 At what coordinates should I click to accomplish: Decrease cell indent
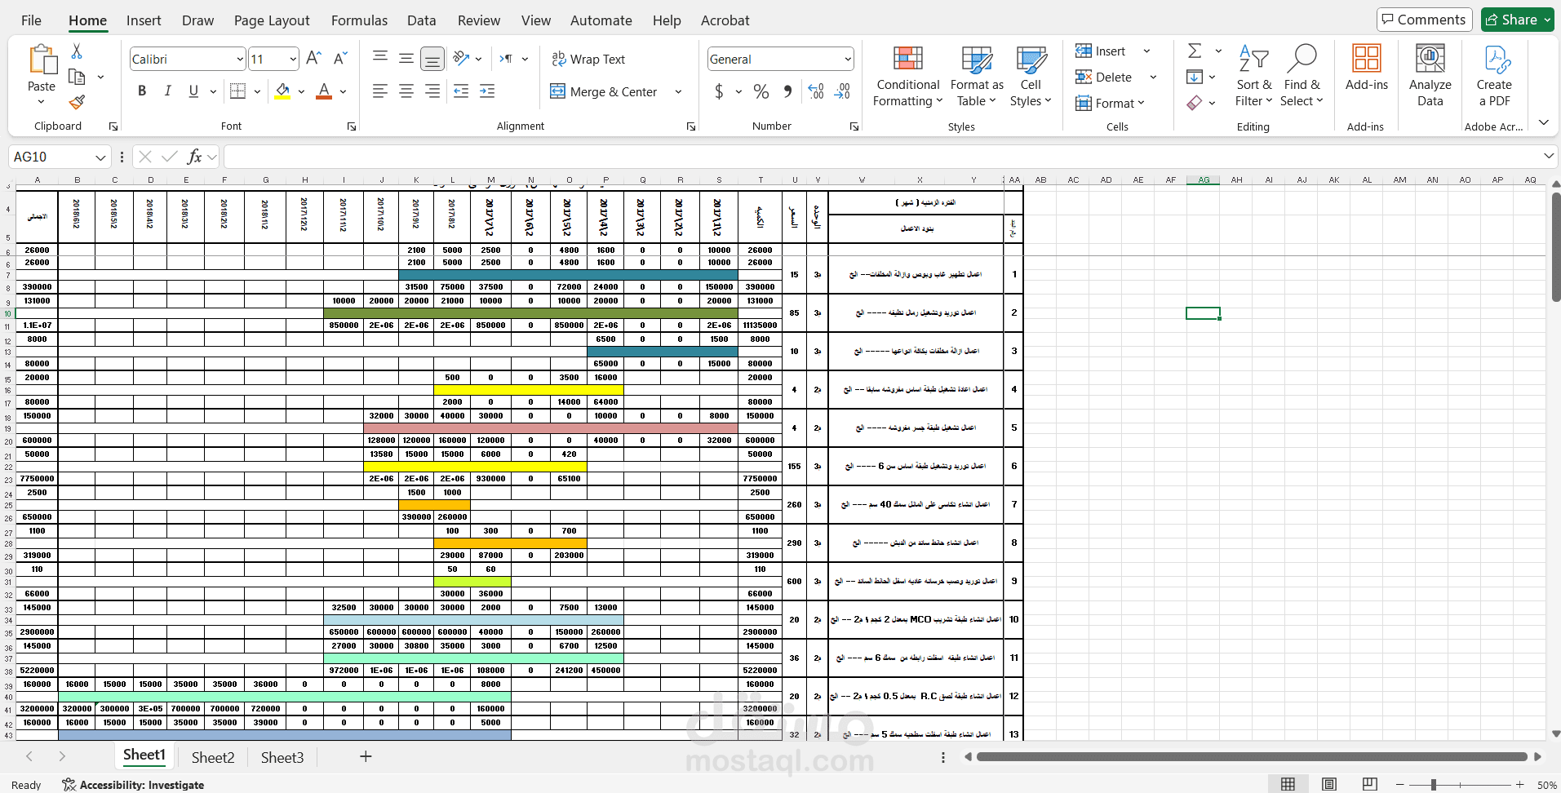[x=461, y=91]
